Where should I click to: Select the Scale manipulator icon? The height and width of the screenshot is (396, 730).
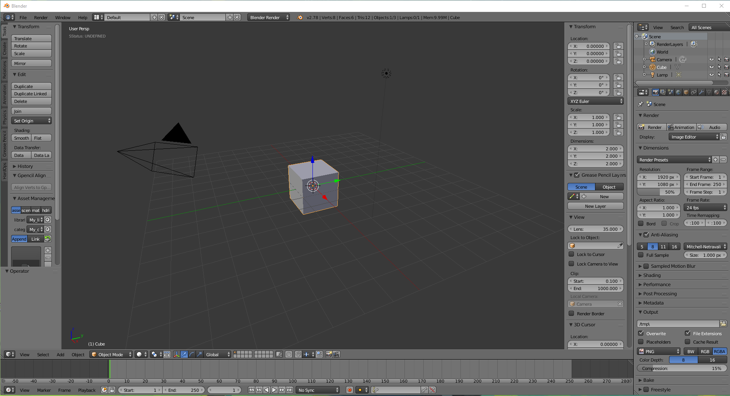click(x=200, y=354)
